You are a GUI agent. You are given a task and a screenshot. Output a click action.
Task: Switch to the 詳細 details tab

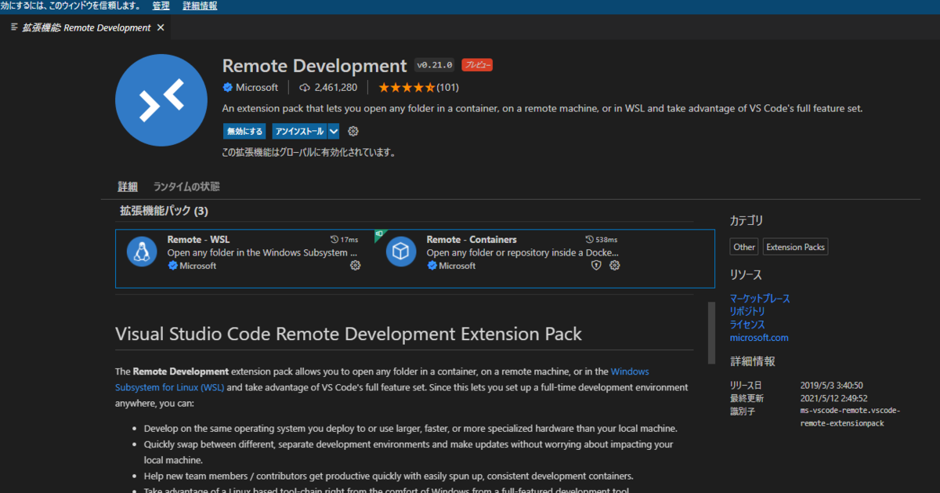point(128,187)
